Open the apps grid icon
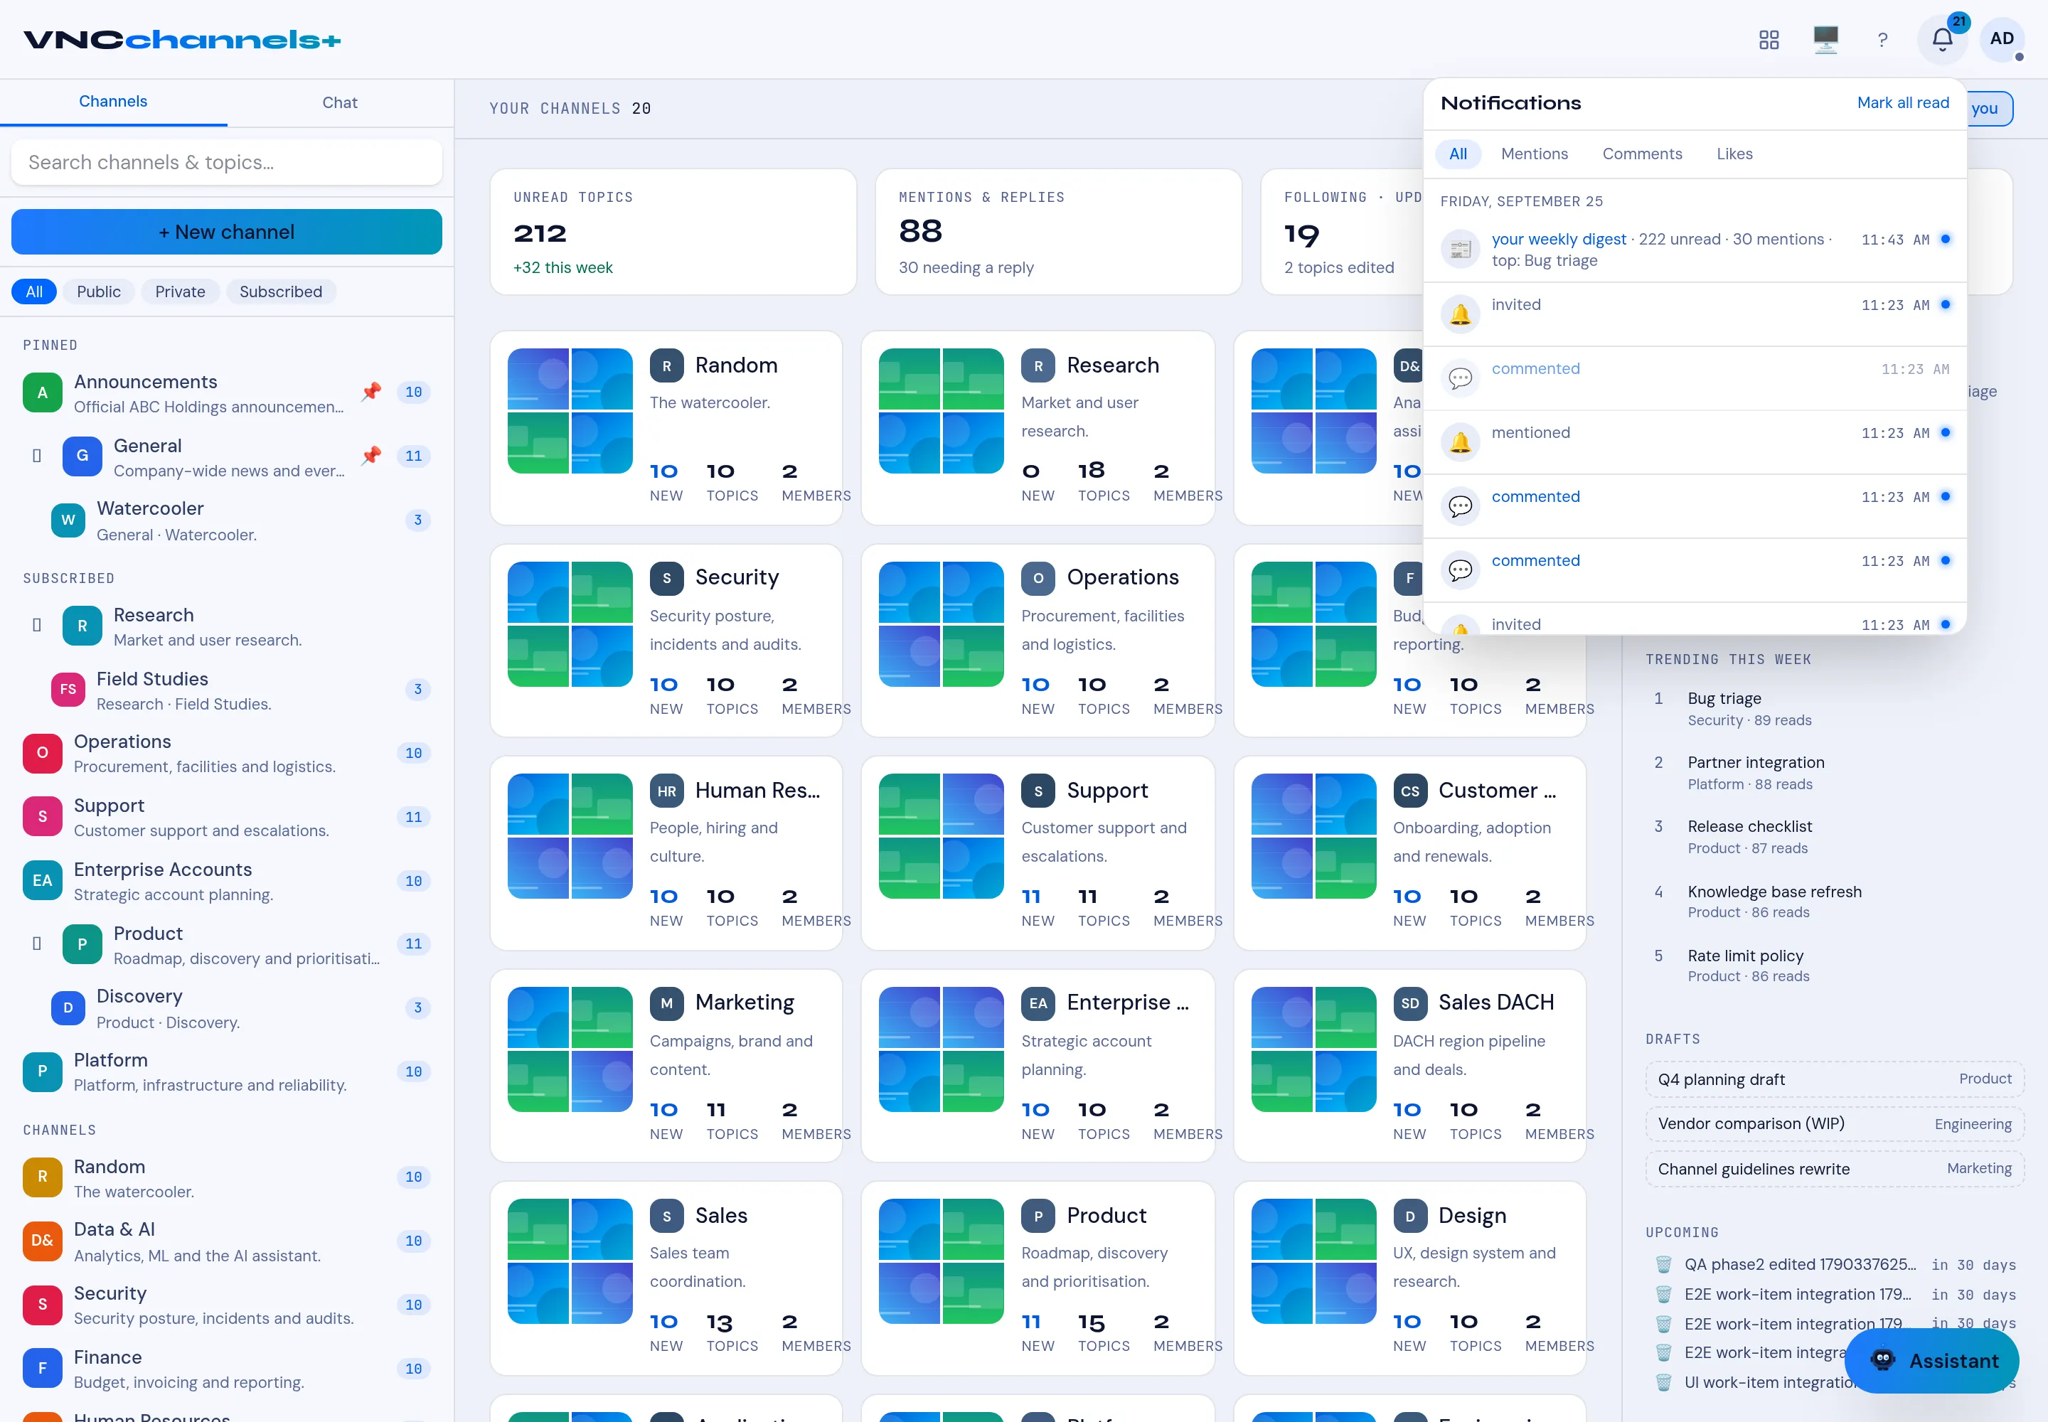This screenshot has height=1422, width=2048. (1768, 39)
